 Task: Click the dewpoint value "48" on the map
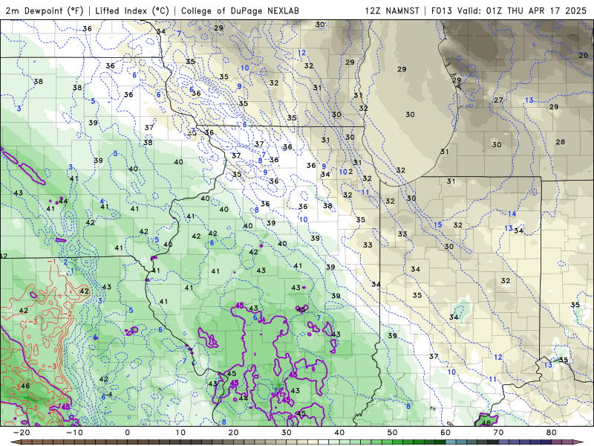486,423
